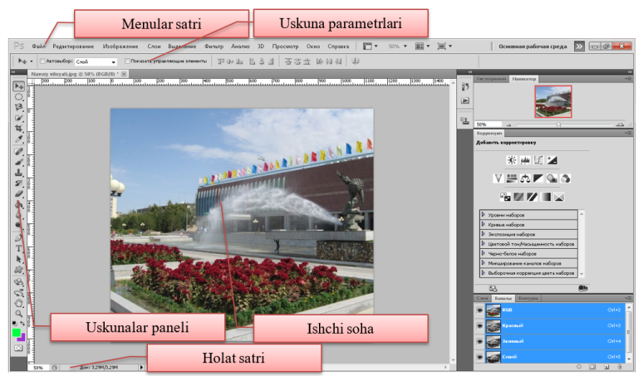
Task: Select the Clone Stamp tool
Action: (19, 173)
